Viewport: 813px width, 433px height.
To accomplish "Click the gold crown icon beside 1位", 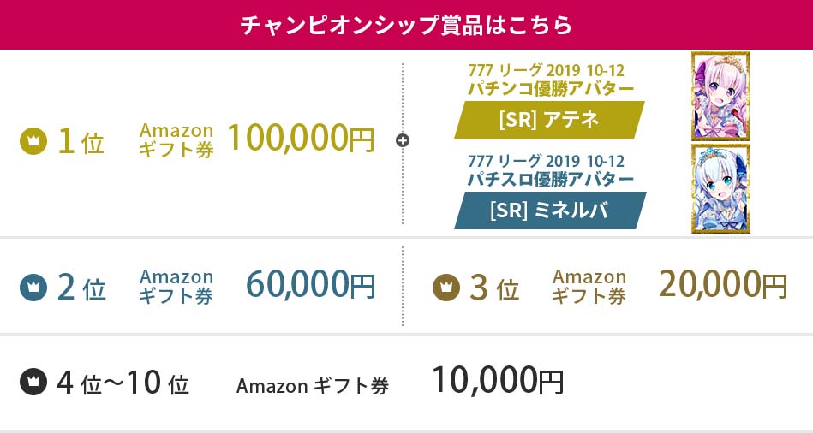I will (x=32, y=140).
